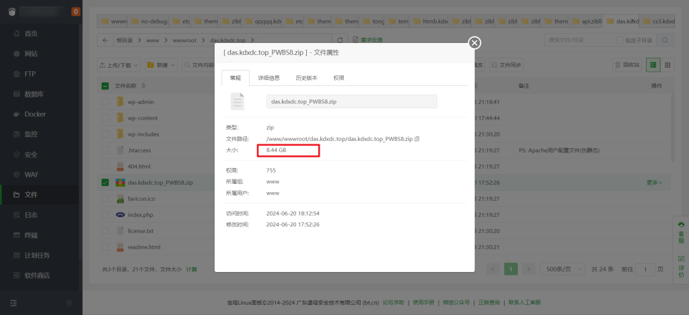689x315 pixels.
Task: Switch to grid view icon
Action: 667,65
